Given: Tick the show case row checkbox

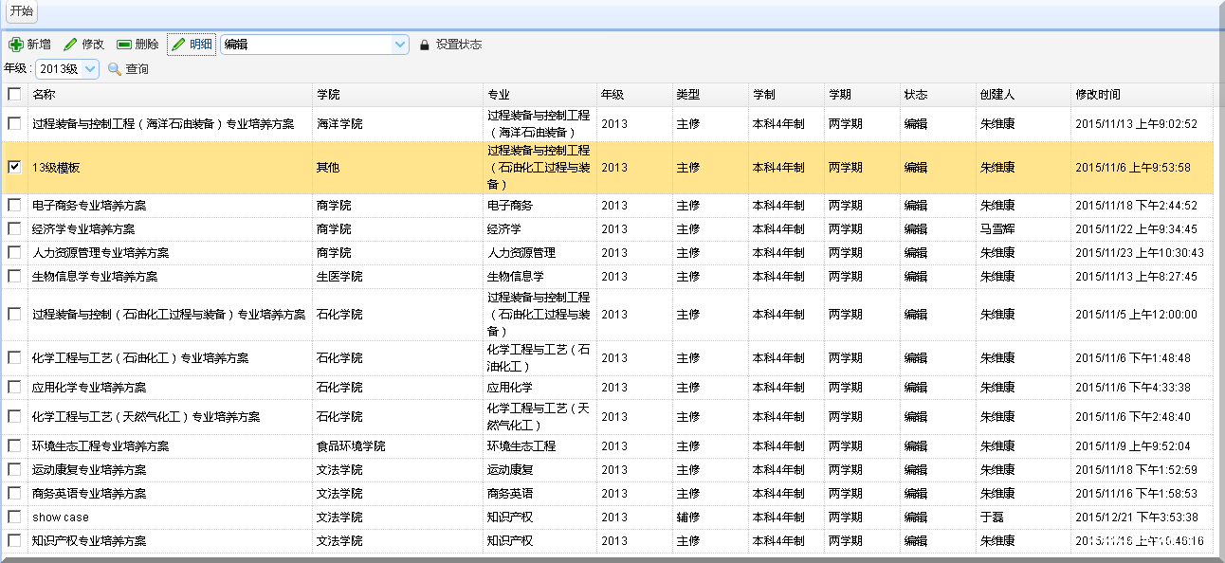Looking at the screenshot, I should click(x=14, y=517).
